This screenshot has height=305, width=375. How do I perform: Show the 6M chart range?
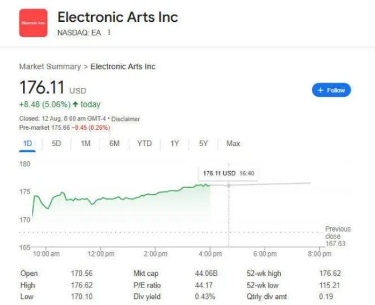click(x=114, y=144)
